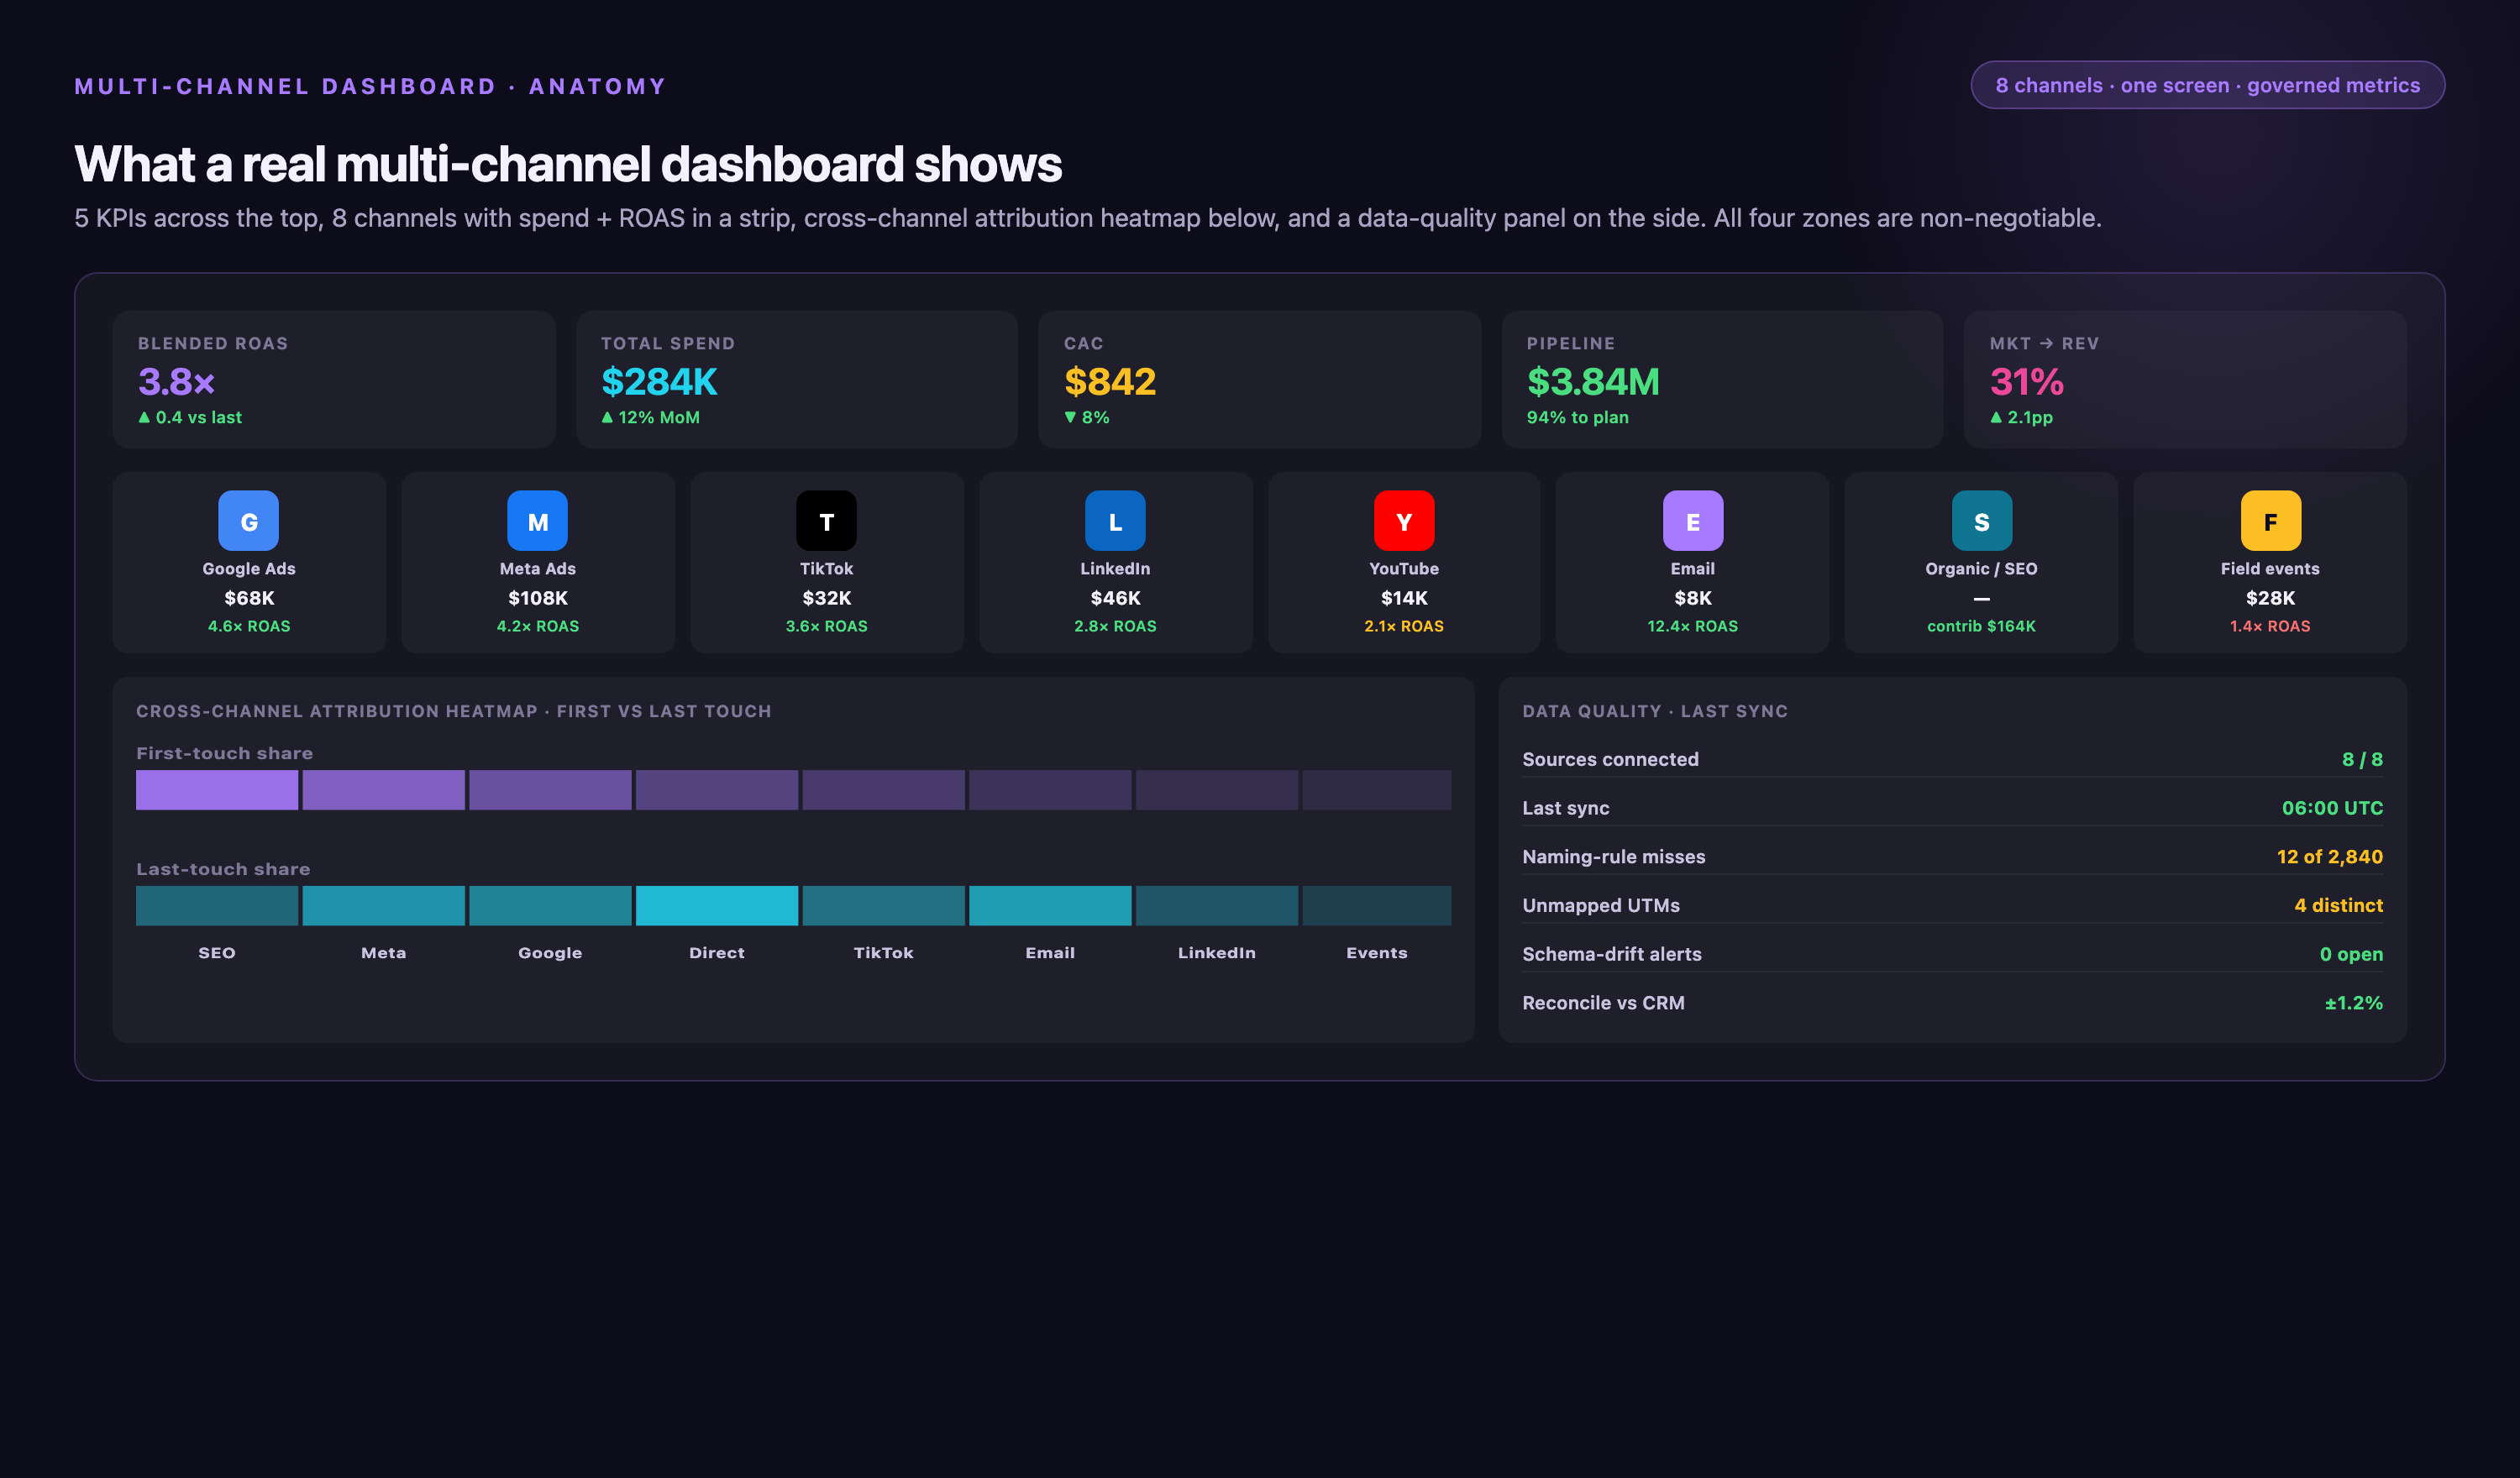
Task: Click last-touch share Email heatmap cell
Action: tap(1050, 906)
